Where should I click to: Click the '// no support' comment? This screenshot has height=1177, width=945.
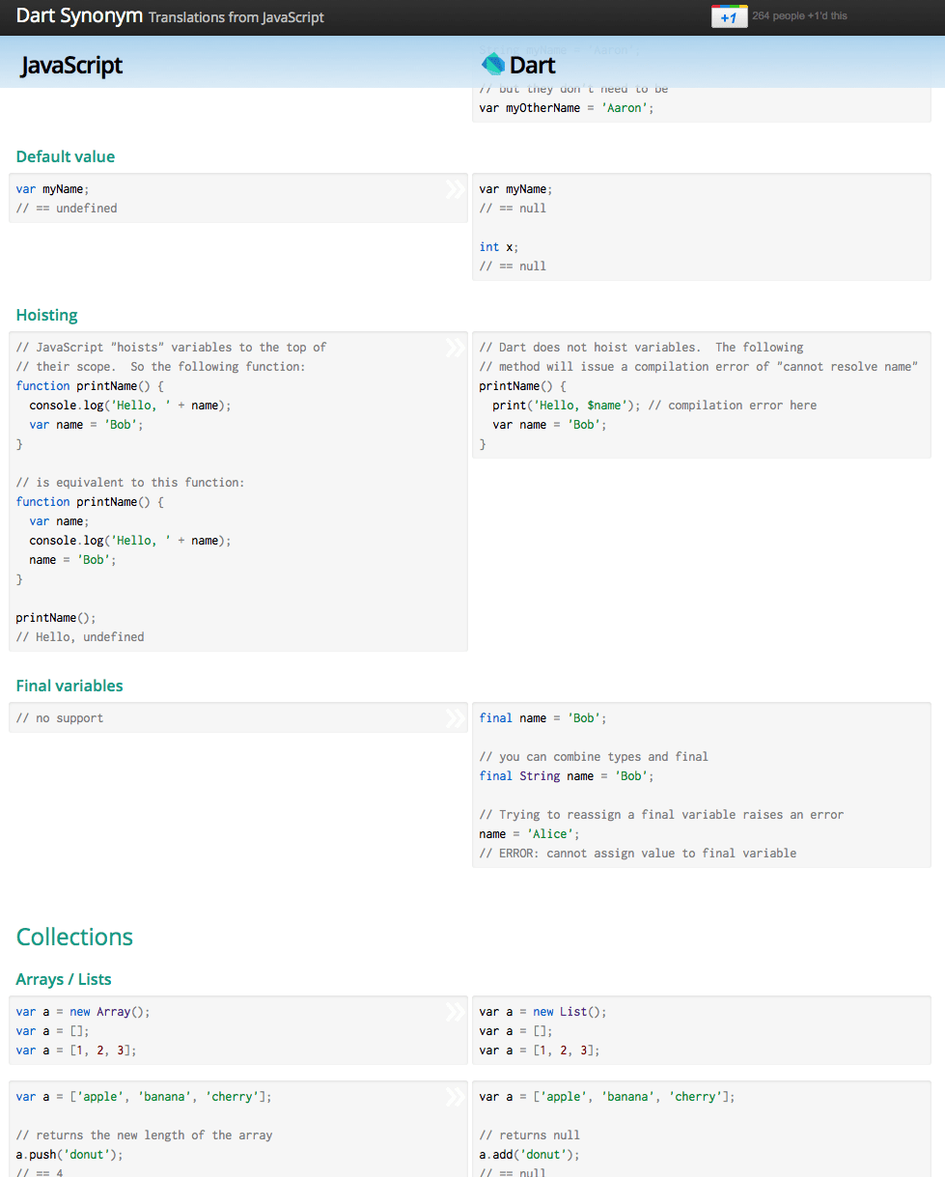60,718
